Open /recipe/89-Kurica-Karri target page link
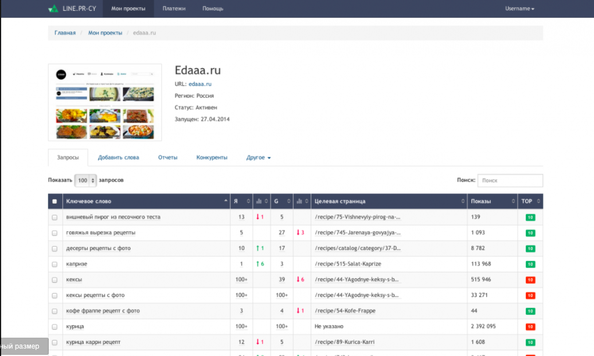This screenshot has height=356, width=594. point(345,342)
